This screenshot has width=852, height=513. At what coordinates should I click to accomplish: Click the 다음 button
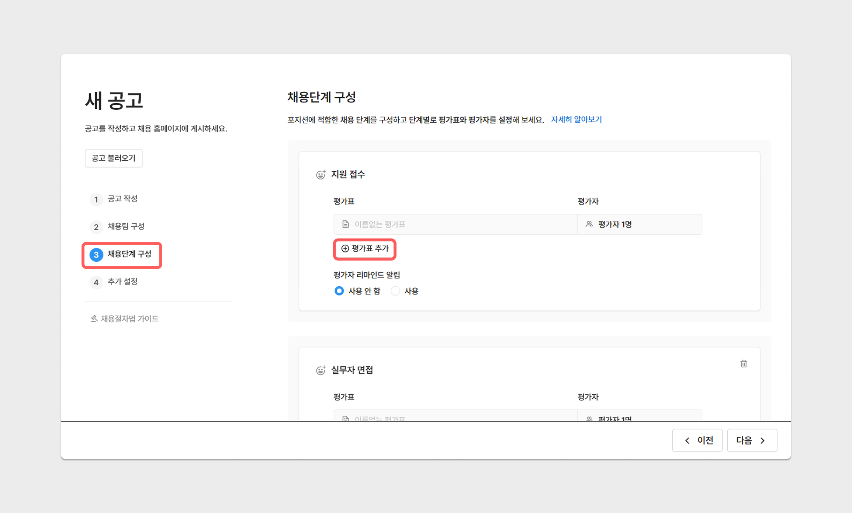[x=752, y=440]
